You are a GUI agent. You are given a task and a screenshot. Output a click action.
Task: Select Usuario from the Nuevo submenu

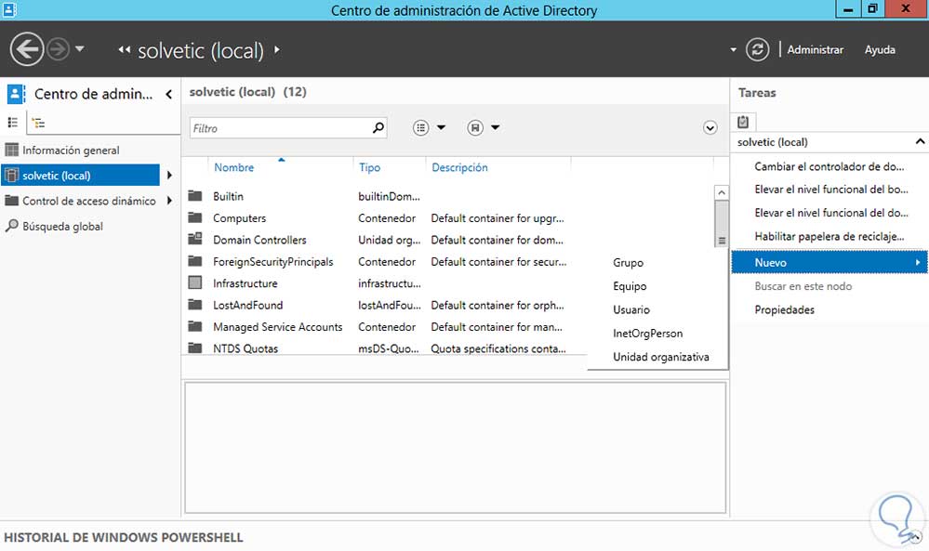pos(631,310)
